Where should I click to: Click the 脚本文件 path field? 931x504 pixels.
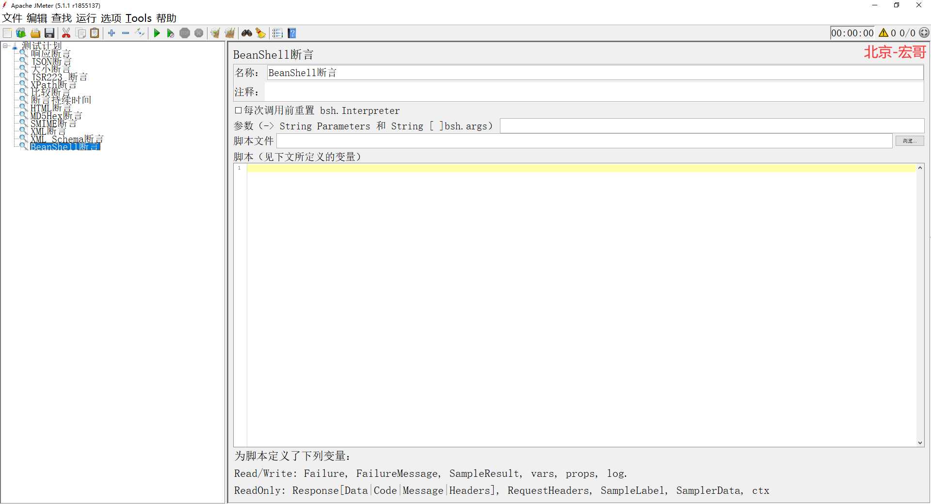pyautogui.click(x=584, y=141)
